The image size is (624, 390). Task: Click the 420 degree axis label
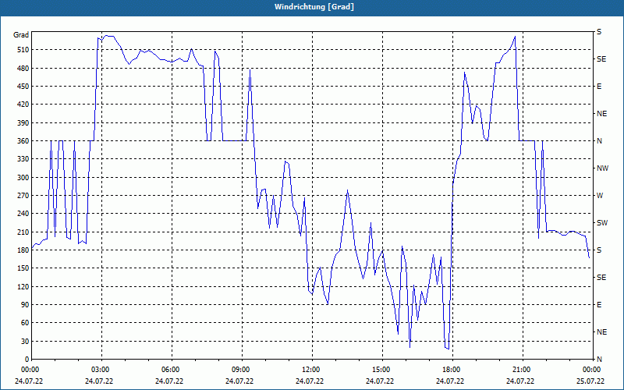point(23,105)
